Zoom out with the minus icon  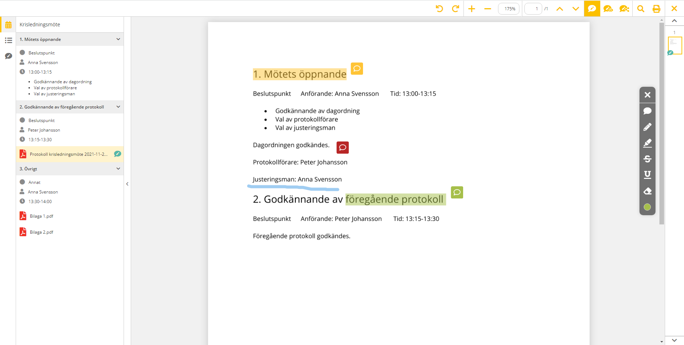488,9
